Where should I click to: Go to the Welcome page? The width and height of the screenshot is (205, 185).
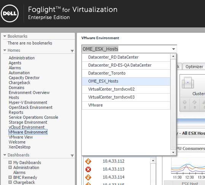point(17,142)
